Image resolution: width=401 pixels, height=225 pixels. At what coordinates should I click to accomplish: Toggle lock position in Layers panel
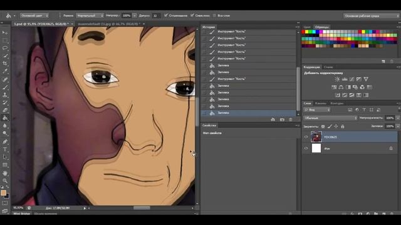point(336,126)
